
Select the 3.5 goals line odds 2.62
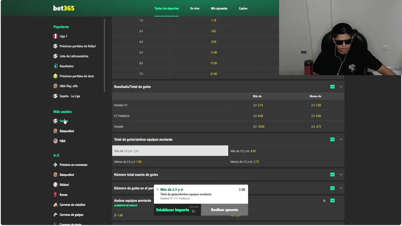pyautogui.click(x=214, y=31)
